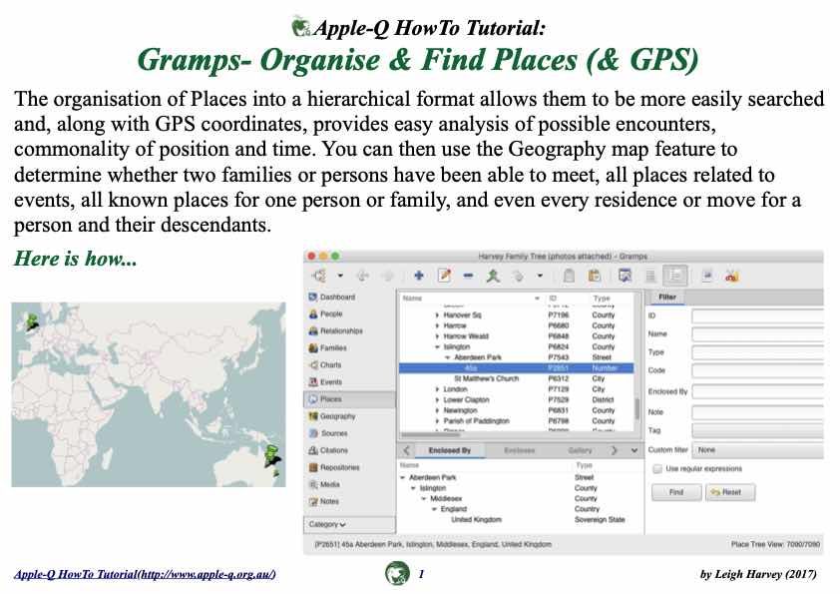Expand the London place row
This screenshot has width=840, height=594.
pos(437,389)
